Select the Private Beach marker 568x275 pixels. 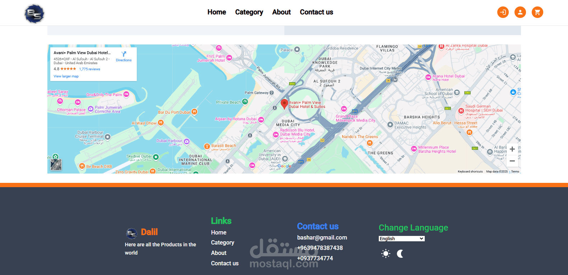pyautogui.click(x=245, y=102)
